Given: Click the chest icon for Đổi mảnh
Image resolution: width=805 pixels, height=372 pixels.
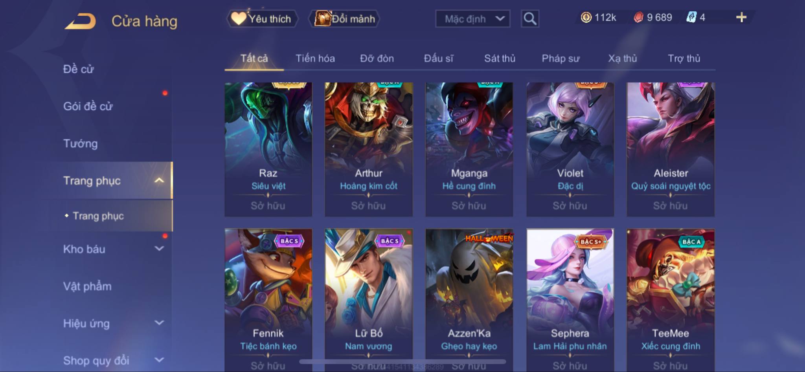Looking at the screenshot, I should (x=322, y=18).
